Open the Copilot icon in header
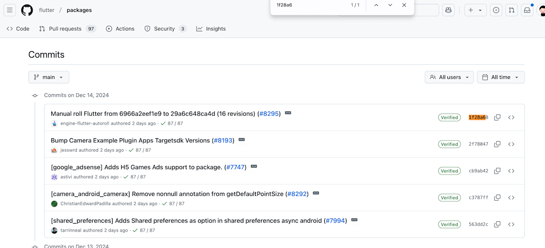545x248 pixels. point(448,10)
